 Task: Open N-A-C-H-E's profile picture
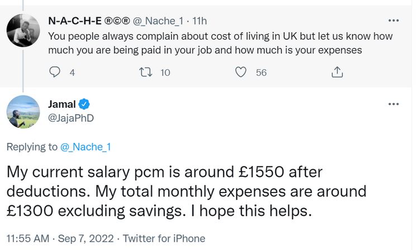click(23, 31)
